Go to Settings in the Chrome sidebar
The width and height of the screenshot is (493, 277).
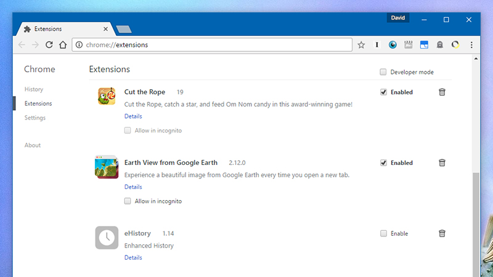tap(35, 118)
